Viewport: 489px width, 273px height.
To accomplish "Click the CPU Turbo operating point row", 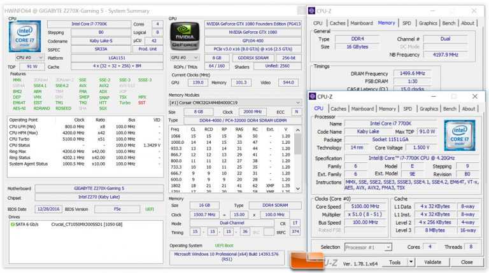I will pos(85,139).
